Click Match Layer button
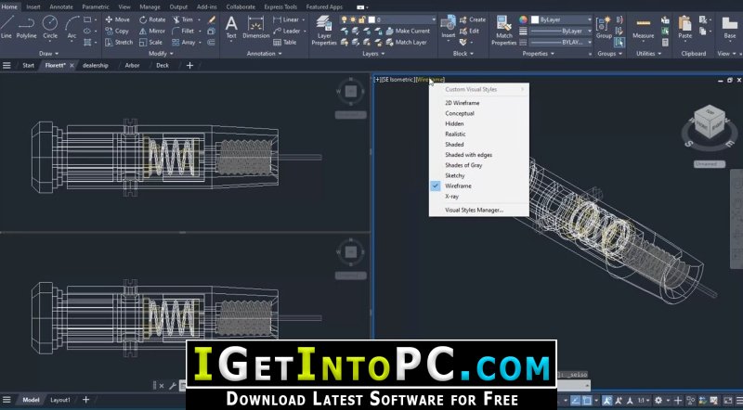The width and height of the screenshot is (743, 410). click(407, 42)
